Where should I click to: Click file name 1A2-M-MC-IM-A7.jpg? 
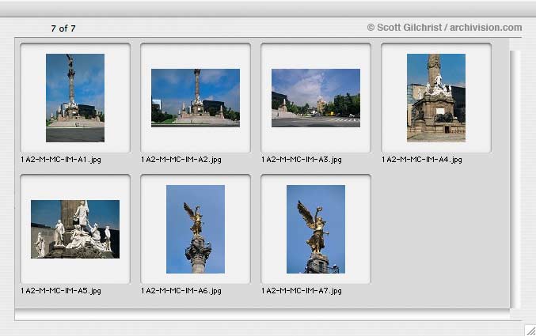[x=302, y=291]
